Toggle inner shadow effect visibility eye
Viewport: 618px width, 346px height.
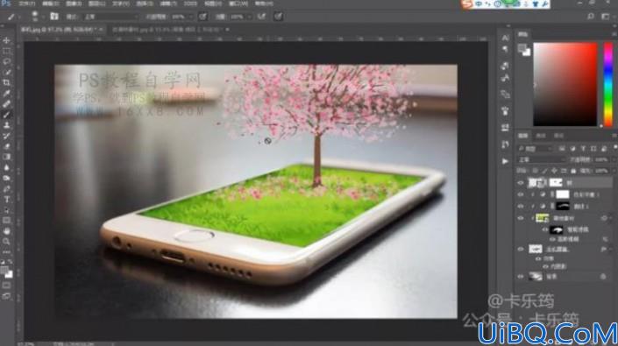tap(545, 267)
